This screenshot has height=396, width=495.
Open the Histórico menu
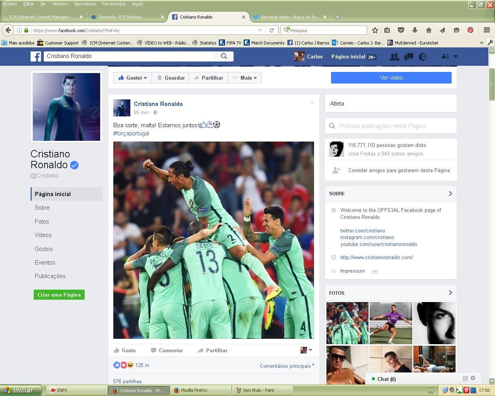(x=60, y=4)
